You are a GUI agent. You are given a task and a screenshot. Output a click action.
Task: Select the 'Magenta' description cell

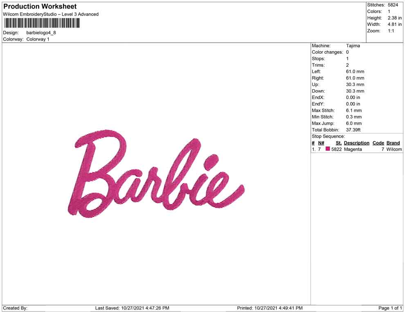coord(353,149)
